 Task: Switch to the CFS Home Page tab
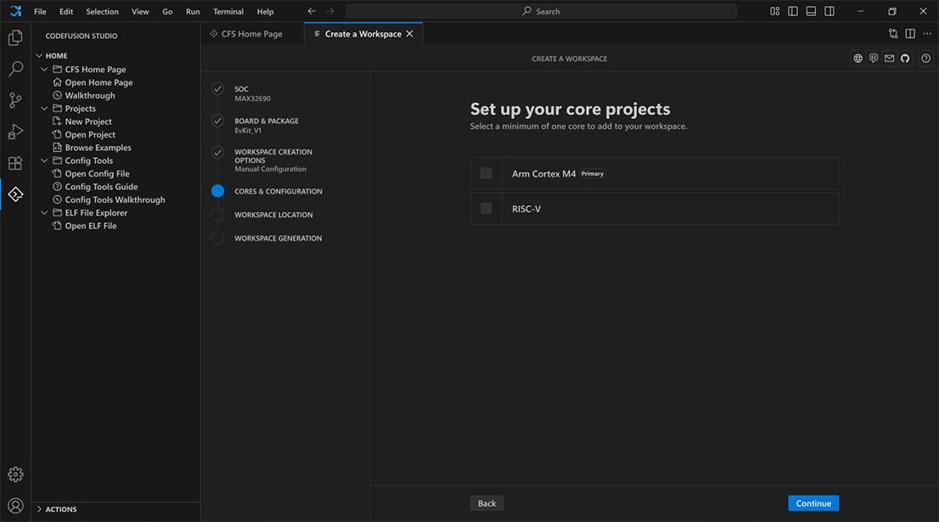click(252, 33)
